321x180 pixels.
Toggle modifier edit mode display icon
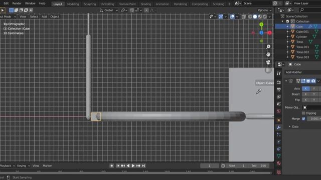[x=303, y=81]
